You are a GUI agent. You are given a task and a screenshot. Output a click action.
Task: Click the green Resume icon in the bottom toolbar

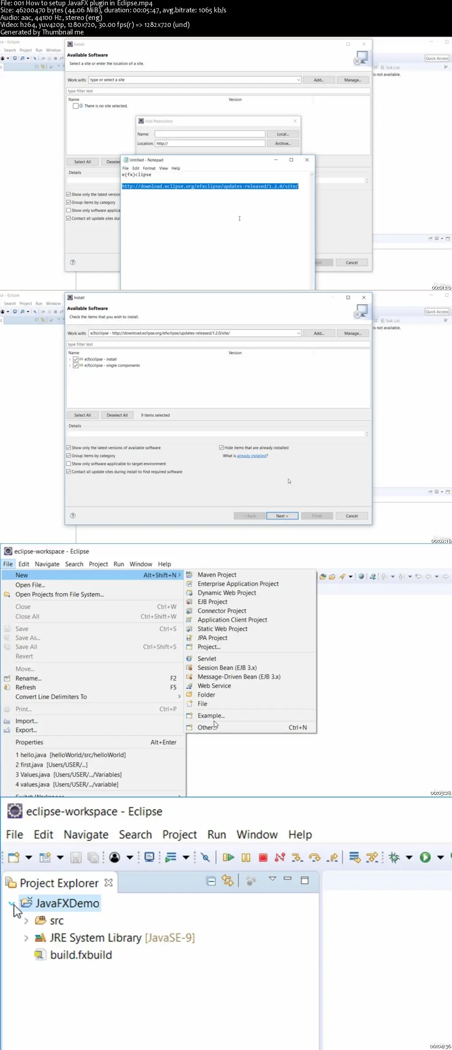(x=228, y=858)
